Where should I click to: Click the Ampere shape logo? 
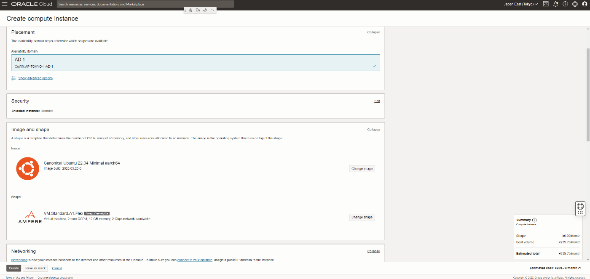(30, 217)
